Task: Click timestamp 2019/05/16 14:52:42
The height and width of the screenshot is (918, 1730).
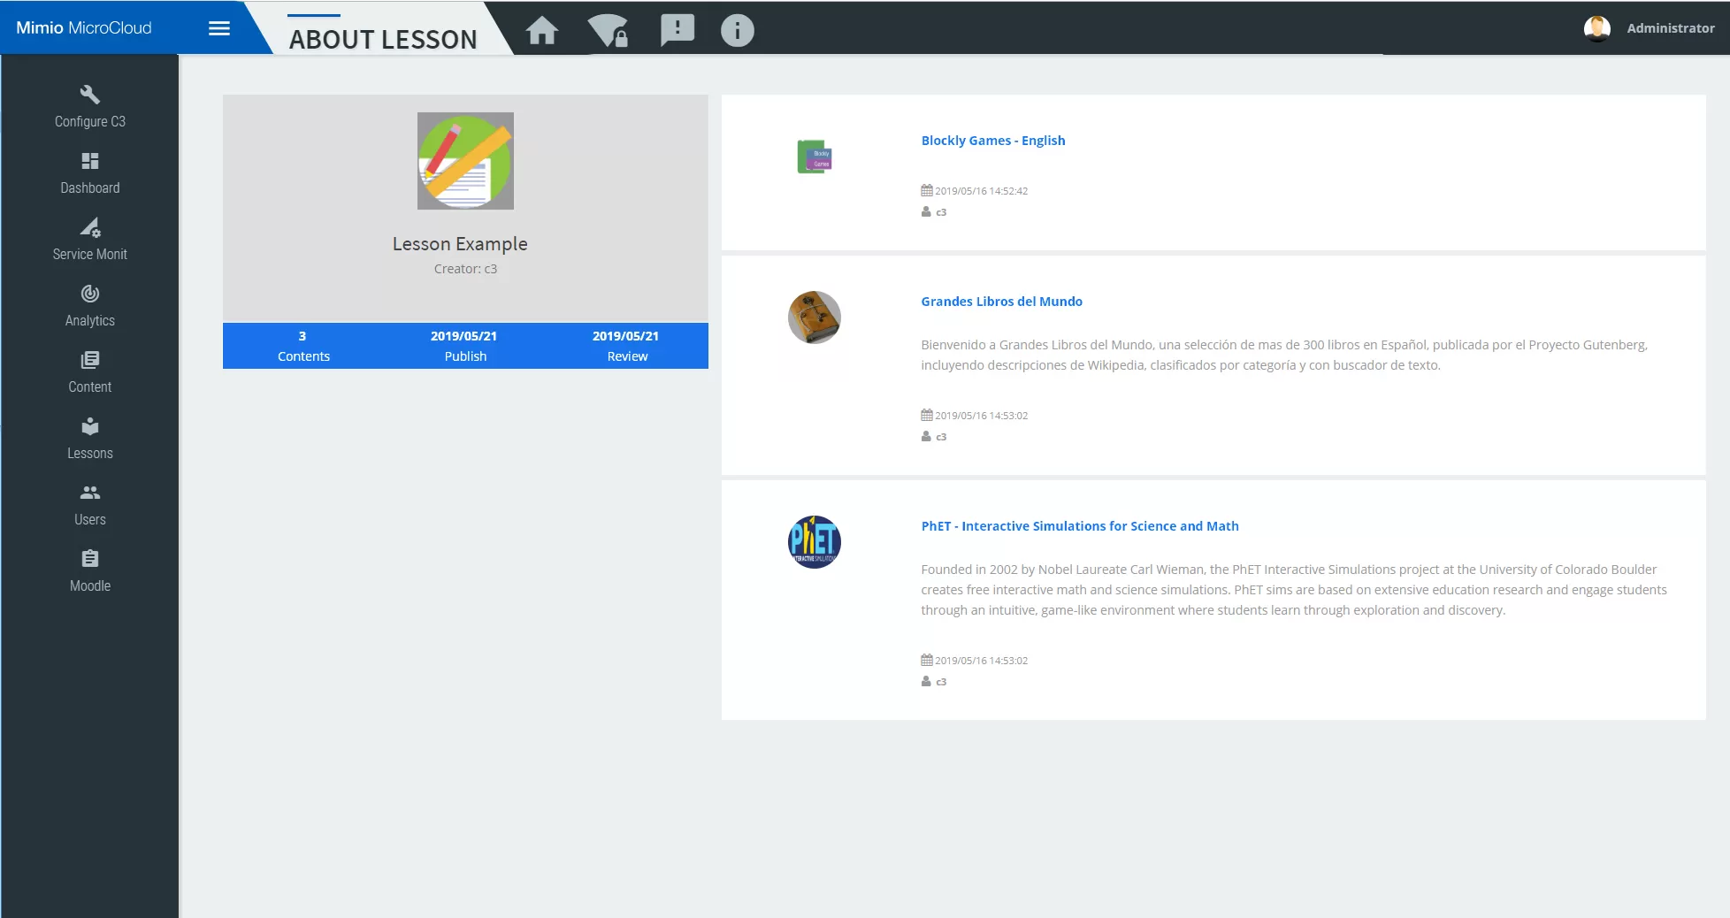Action: (982, 191)
